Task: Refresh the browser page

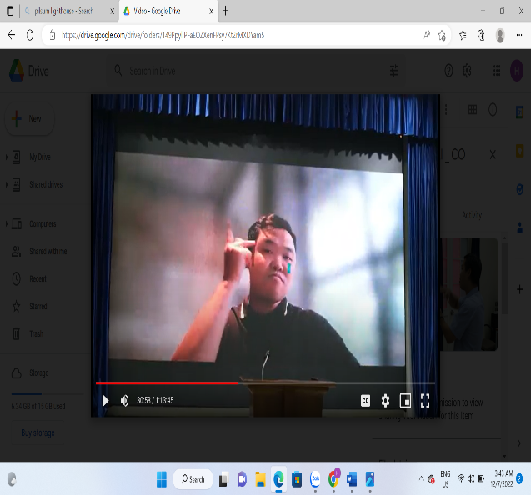Action: tap(30, 35)
